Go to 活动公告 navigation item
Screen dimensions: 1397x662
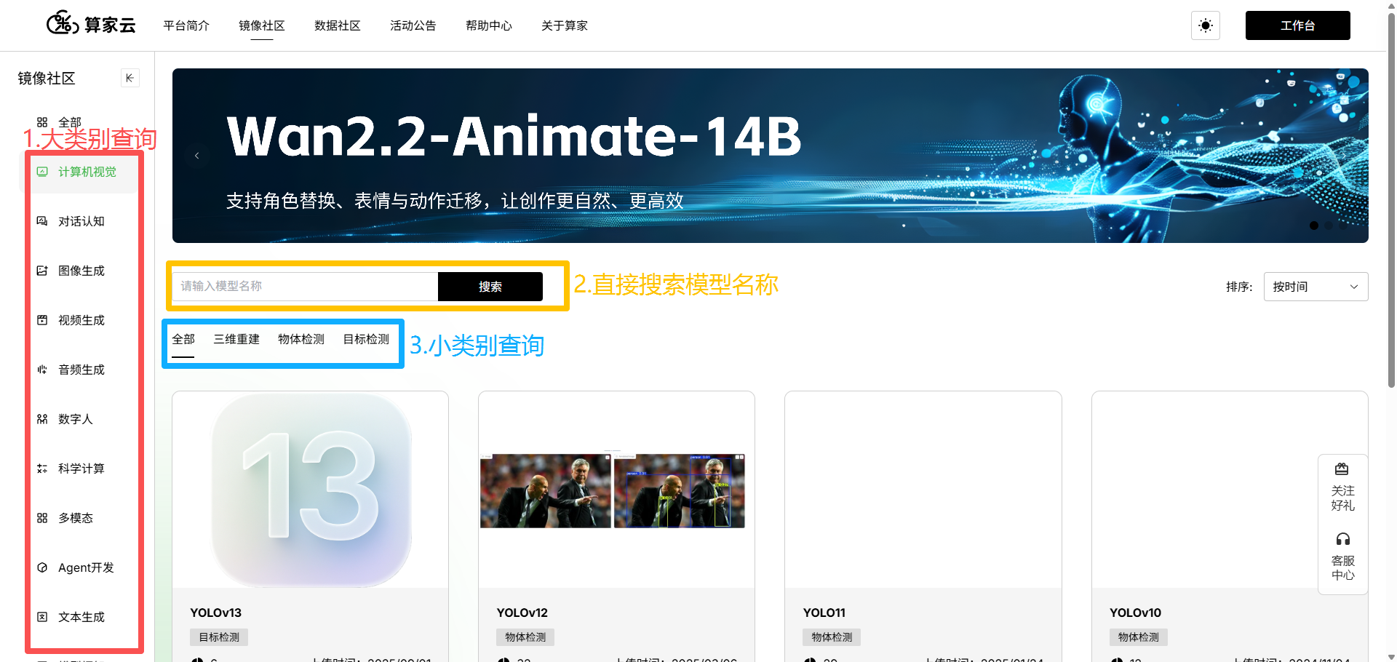(413, 25)
